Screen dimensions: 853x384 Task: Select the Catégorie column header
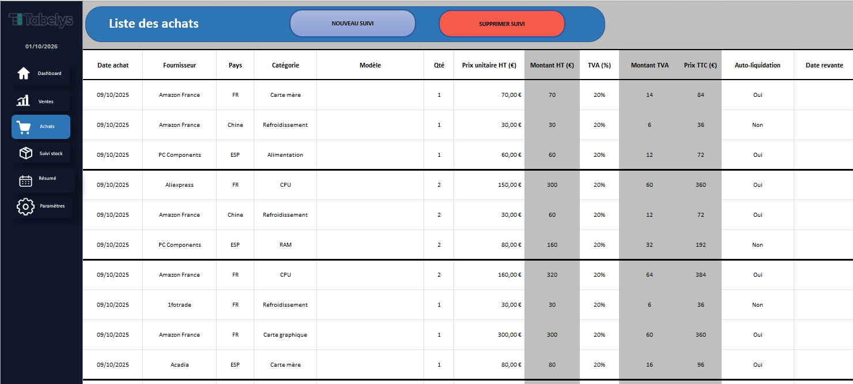coord(285,65)
